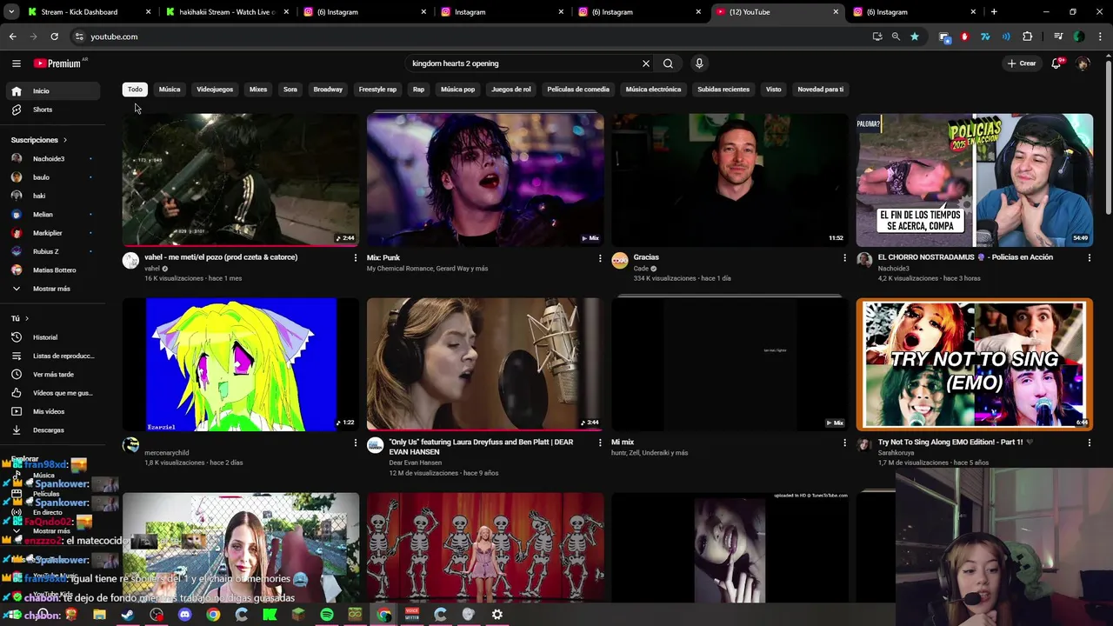Click the install app icon in address bar
1113x626 pixels.
877,37
